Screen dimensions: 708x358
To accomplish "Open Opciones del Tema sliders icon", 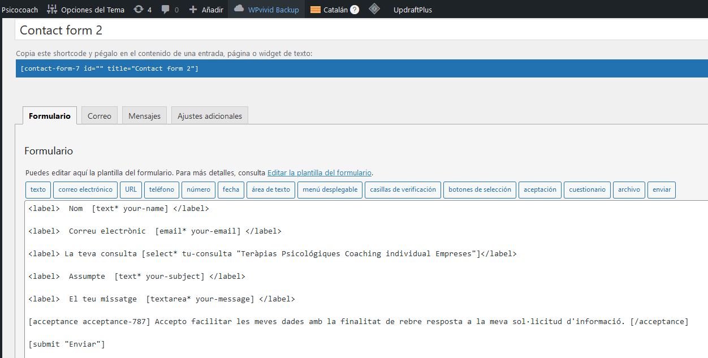I will [x=52, y=9].
